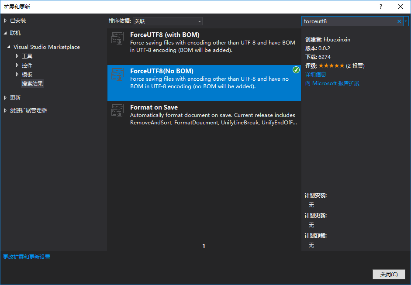Open the sort-by dropdown
The width and height of the screenshot is (411, 285).
pyautogui.click(x=168, y=21)
